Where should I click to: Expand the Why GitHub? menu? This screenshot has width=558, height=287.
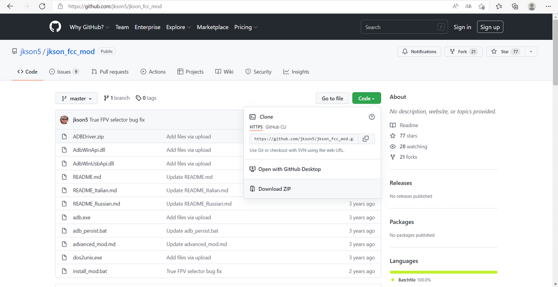89,27
